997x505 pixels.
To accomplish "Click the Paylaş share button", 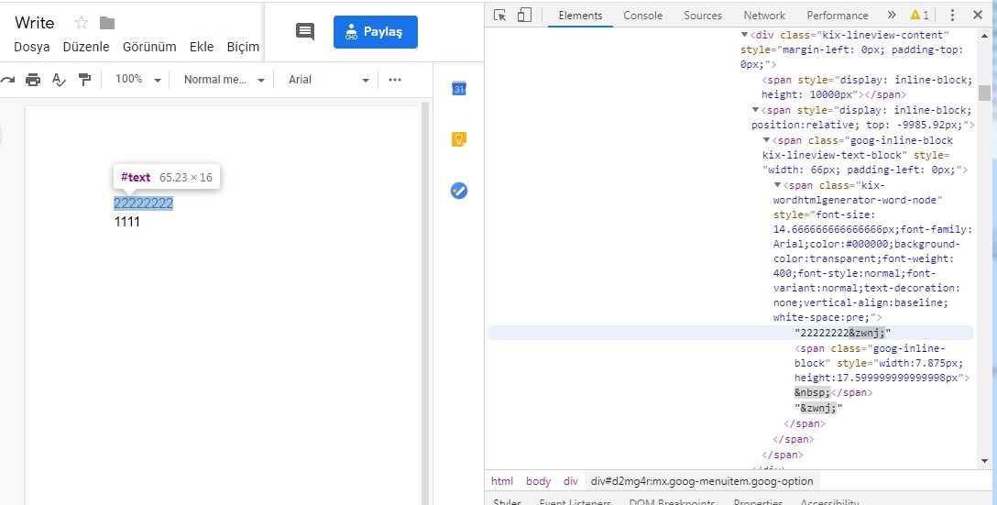I will point(375,32).
